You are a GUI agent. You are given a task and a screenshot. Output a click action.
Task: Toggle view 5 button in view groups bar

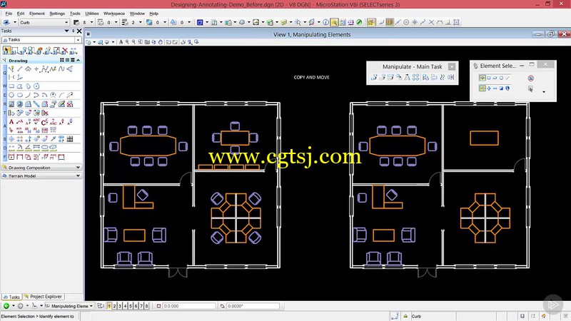click(131, 306)
